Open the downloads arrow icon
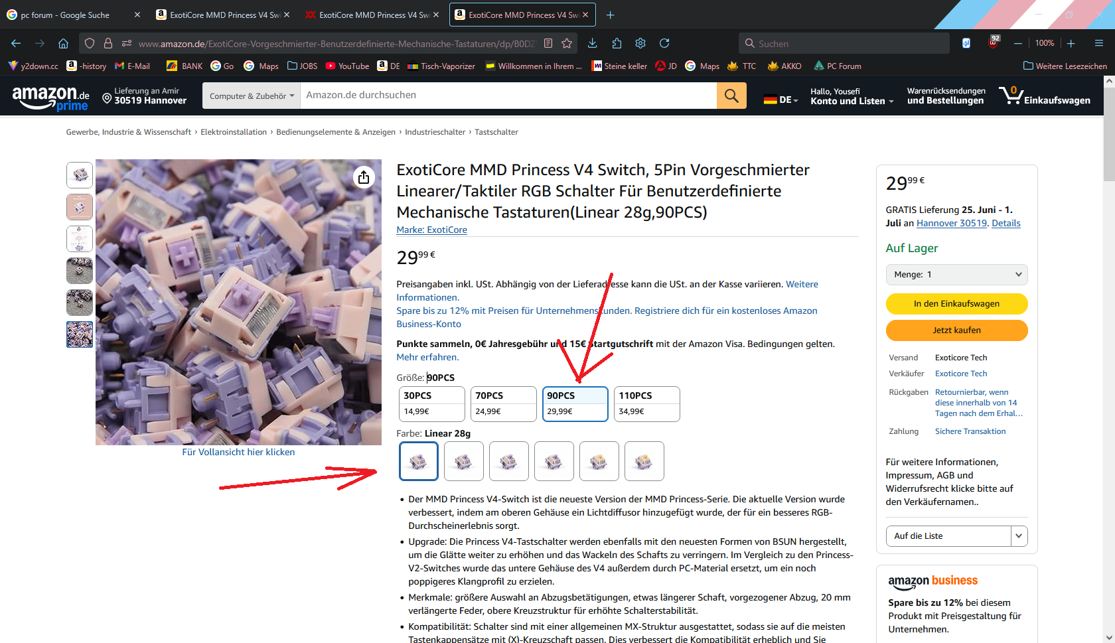Screen dimensions: 1115x643 click(x=593, y=43)
